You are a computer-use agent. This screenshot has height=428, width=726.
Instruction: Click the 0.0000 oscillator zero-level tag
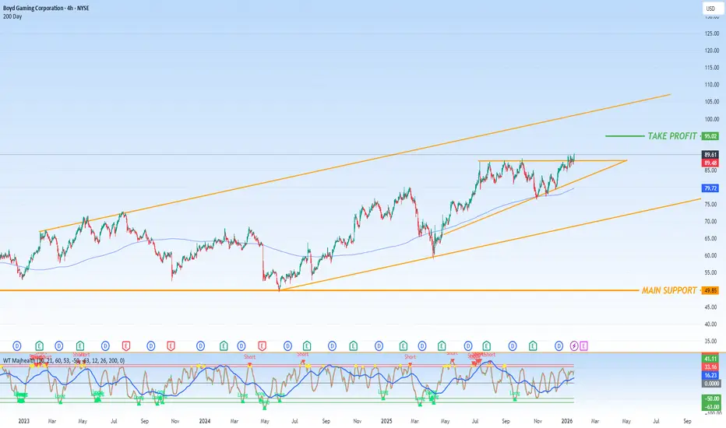point(711,384)
